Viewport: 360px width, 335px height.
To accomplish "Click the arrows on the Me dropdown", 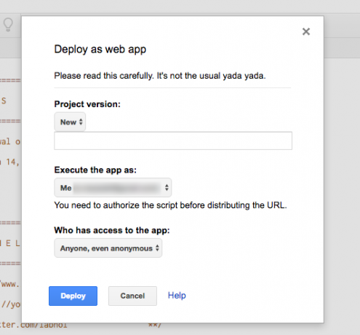I will click(x=167, y=187).
